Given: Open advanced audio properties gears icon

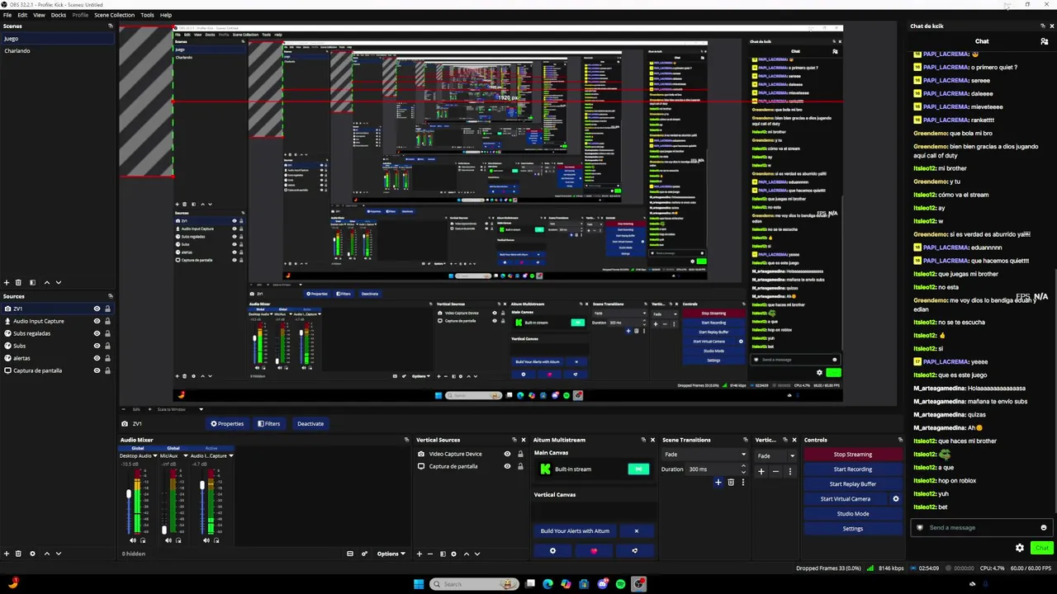Looking at the screenshot, I should (x=364, y=554).
